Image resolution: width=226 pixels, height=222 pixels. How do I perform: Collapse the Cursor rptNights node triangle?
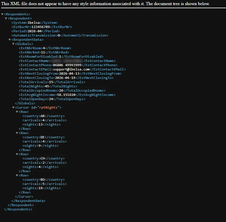pyautogui.click(x=13, y=107)
